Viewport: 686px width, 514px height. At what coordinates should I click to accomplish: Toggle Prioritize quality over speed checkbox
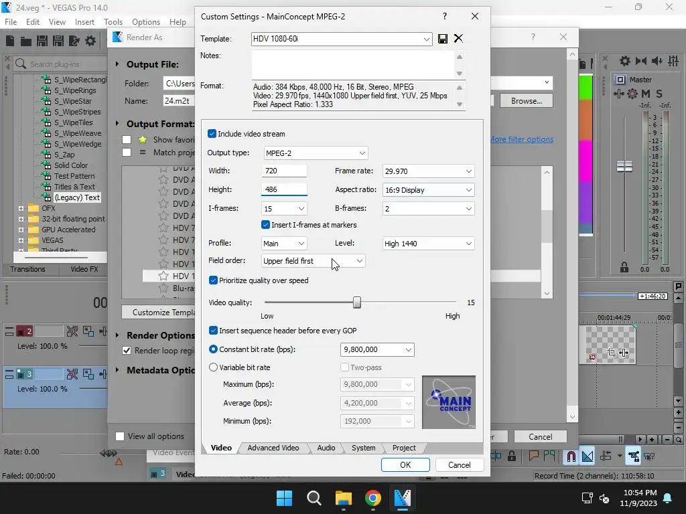[213, 280]
